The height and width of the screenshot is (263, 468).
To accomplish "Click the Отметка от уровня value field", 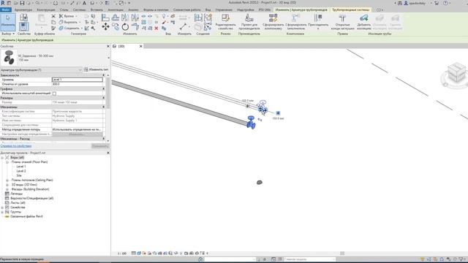I will click(x=78, y=85).
